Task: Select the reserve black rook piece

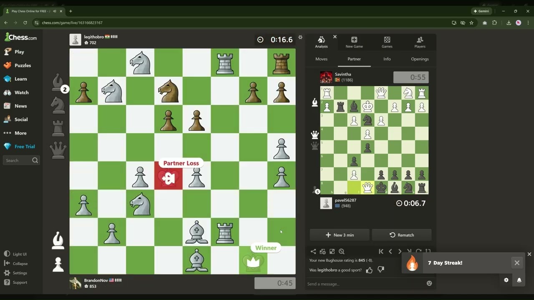Action: coord(58,127)
